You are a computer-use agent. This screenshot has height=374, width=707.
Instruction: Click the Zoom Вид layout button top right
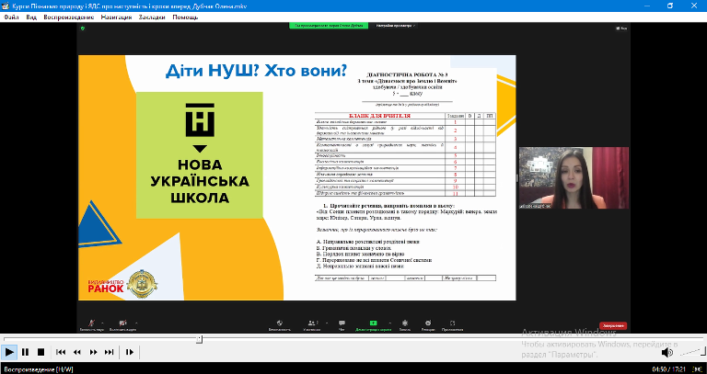click(x=621, y=28)
